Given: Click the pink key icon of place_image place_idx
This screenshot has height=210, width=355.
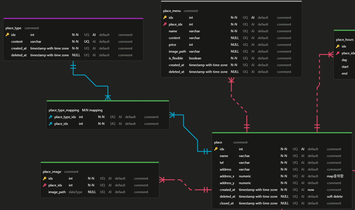Looking at the screenshot, I should tap(45, 185).
